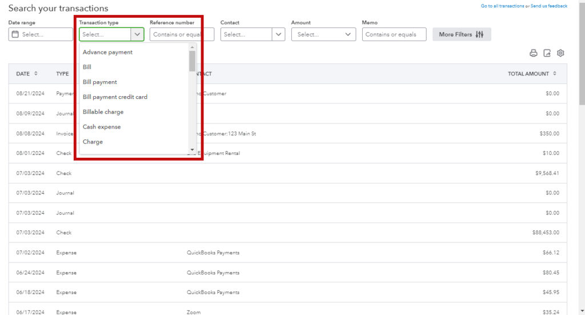
Task: Collapse the Transaction type dropdown arrow
Action: click(x=137, y=34)
